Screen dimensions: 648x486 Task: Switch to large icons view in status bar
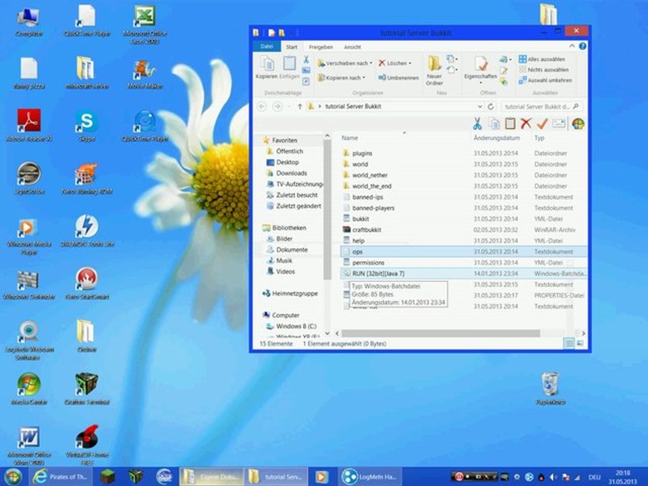(580, 344)
